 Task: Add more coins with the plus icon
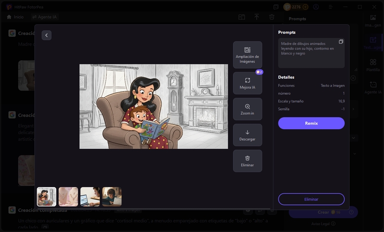point(306,7)
